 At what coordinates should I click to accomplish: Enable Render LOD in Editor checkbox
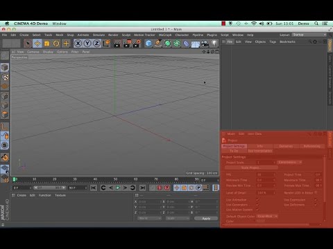(x=316, y=192)
